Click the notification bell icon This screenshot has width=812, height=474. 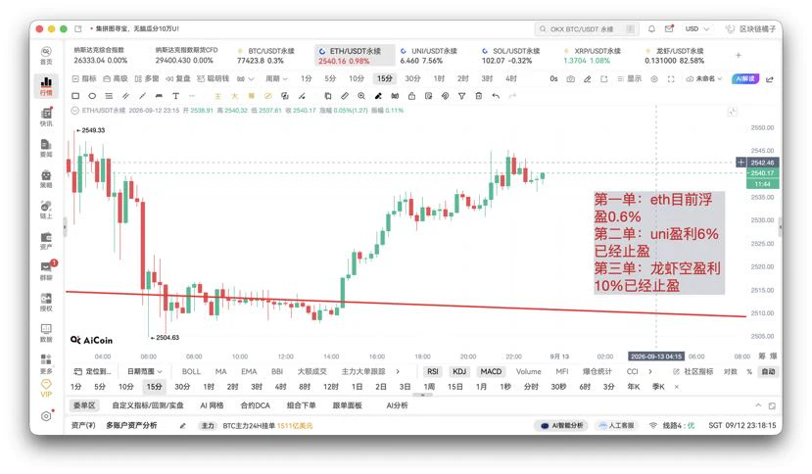tap(651, 29)
